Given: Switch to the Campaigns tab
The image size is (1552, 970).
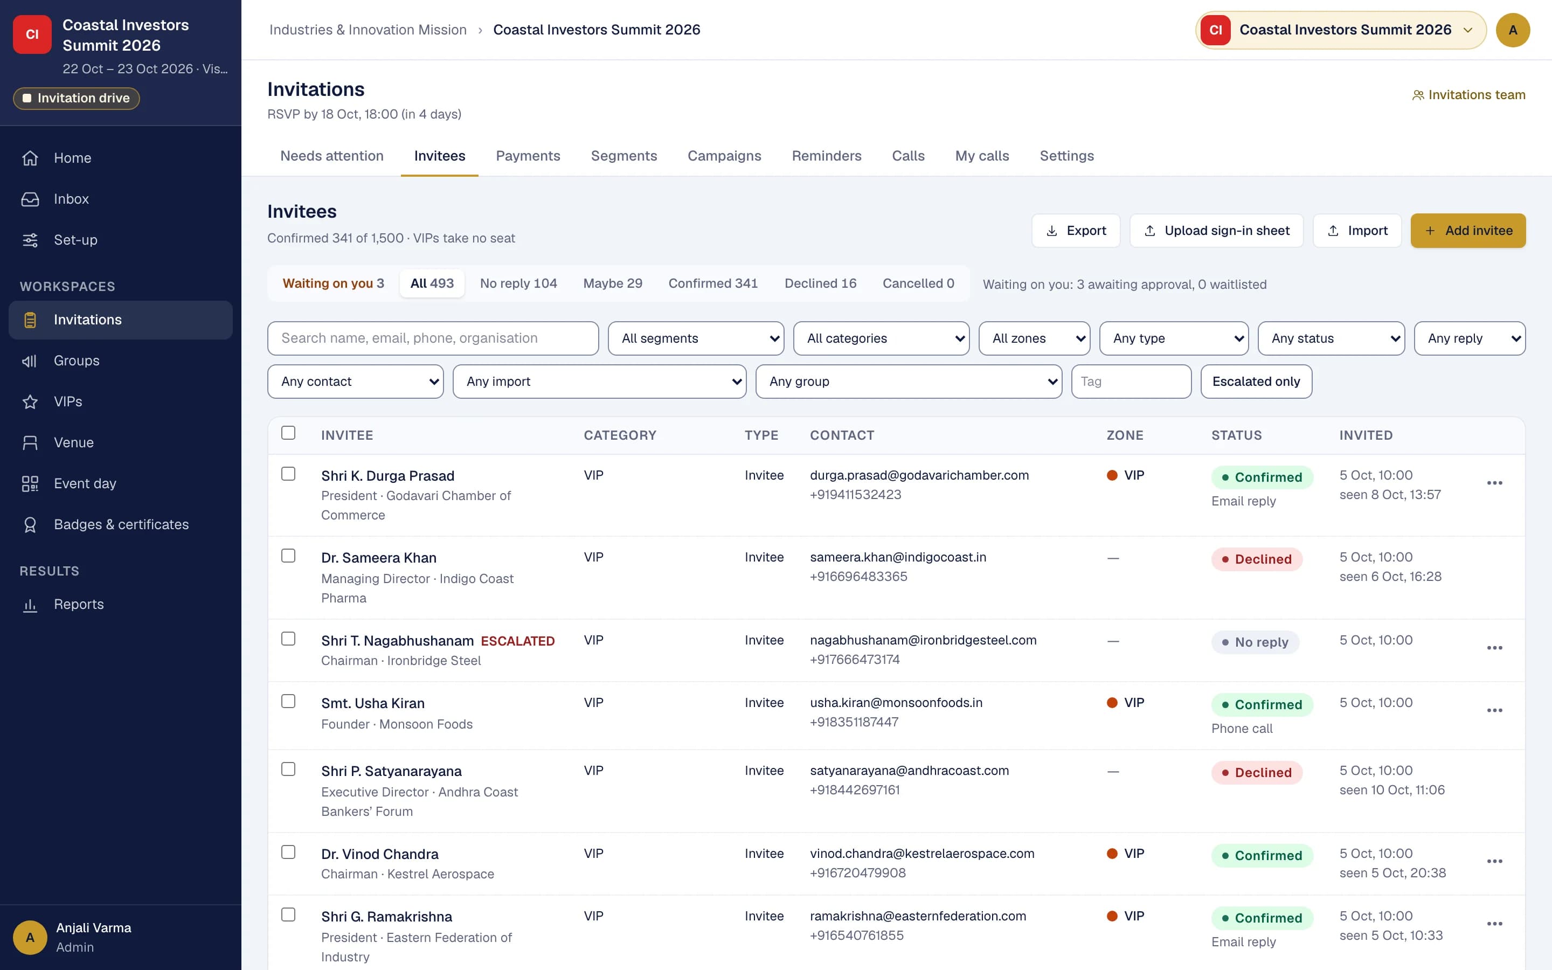Looking at the screenshot, I should [724, 156].
